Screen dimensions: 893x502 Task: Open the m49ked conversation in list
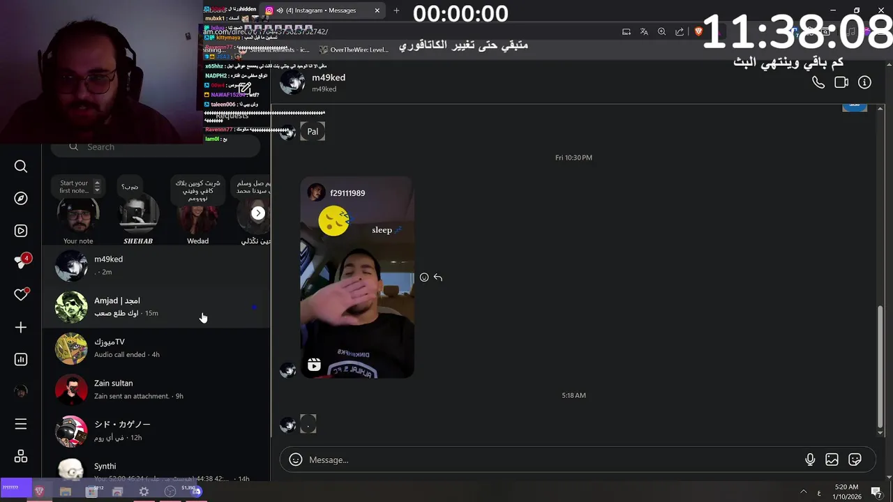[156, 266]
